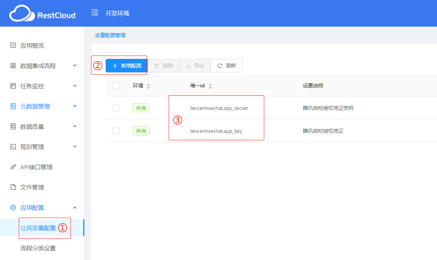Click the 刷新 refresh button

pos(226,66)
